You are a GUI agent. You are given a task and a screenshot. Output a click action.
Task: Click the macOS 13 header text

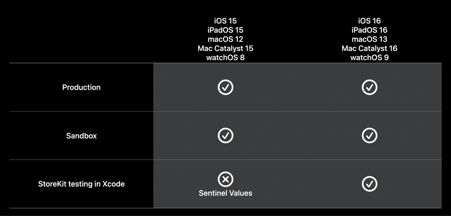point(370,39)
